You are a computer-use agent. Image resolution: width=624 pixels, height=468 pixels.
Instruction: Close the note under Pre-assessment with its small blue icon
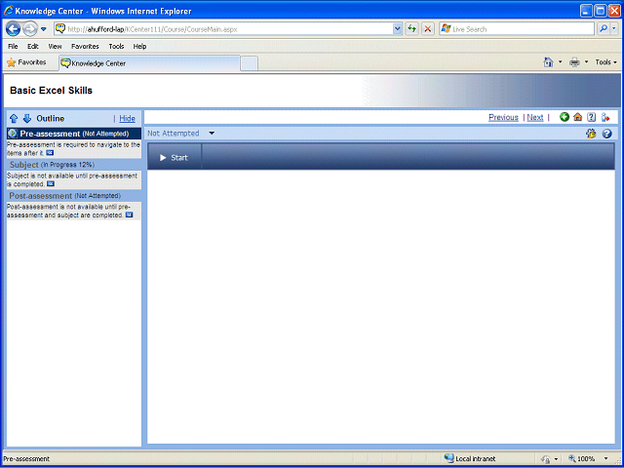(50, 153)
